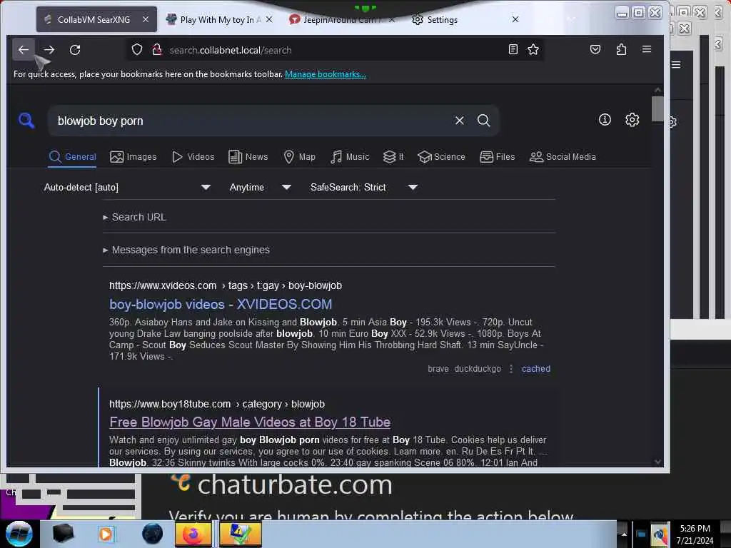Viewport: 731px width, 548px height.
Task: Click the brave engine label
Action: (x=438, y=369)
